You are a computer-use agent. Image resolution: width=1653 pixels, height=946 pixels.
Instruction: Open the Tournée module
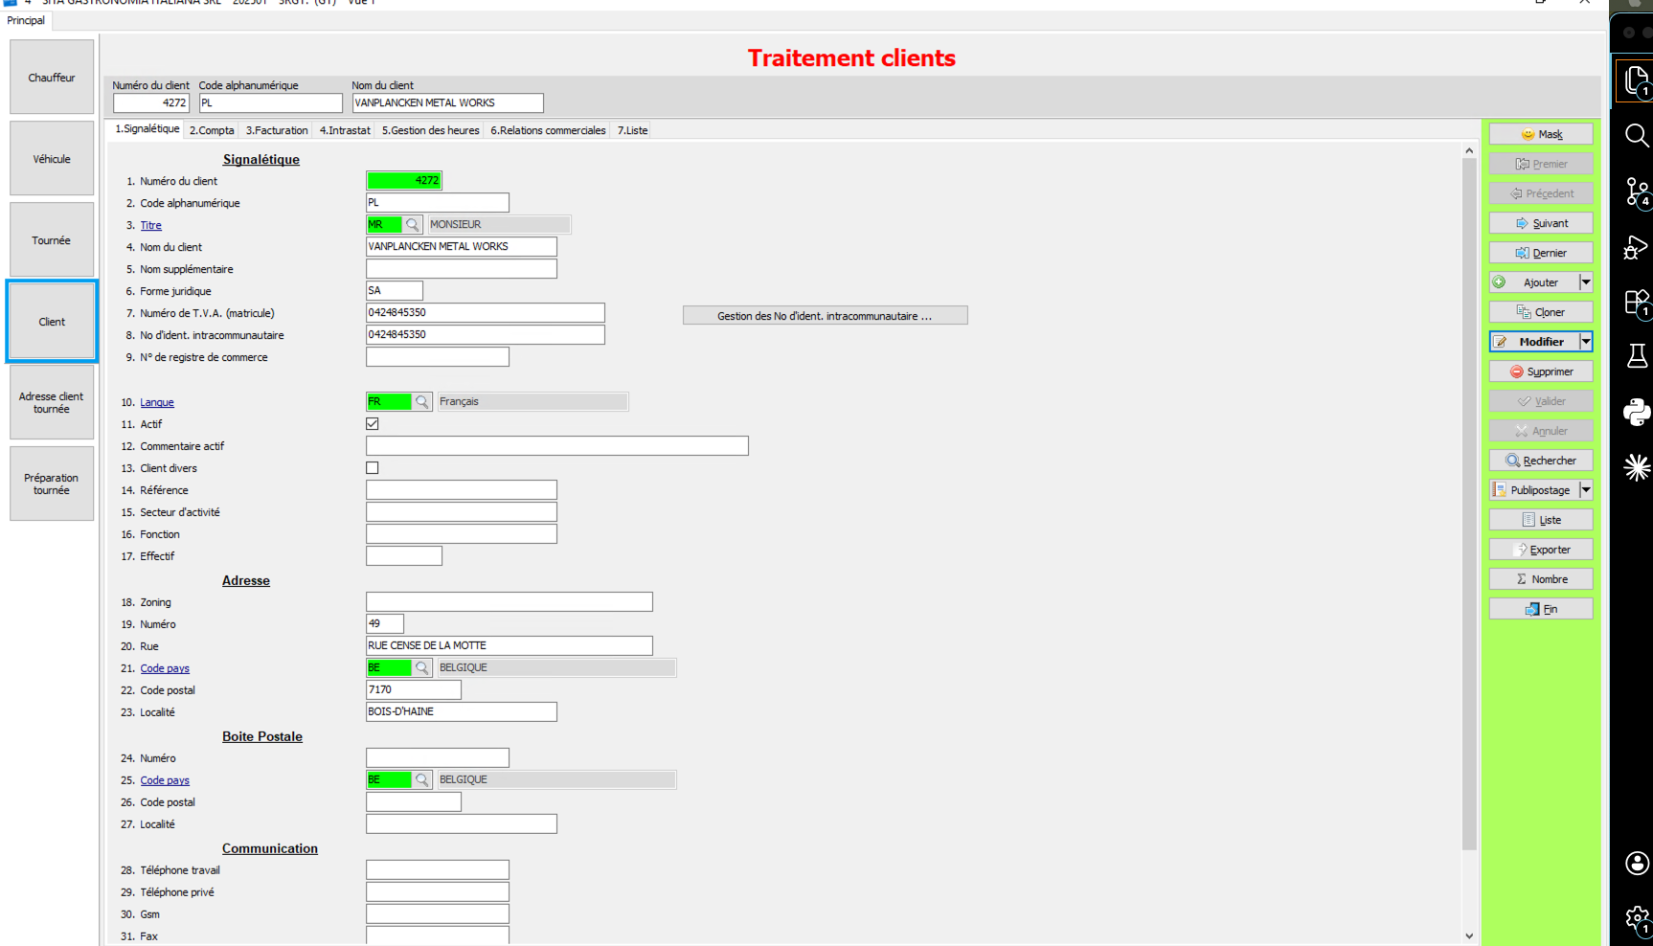pyautogui.click(x=52, y=240)
